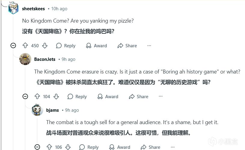The height and width of the screenshot is (150, 245).
Task: Downvote the sheetskees comment
Action: (x=45, y=46)
